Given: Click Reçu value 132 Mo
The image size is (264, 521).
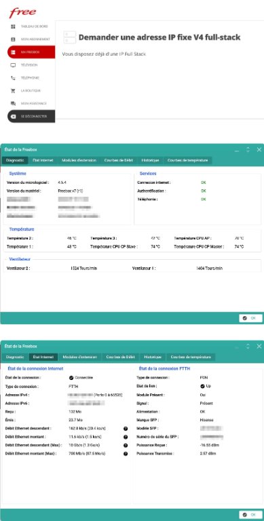Looking at the screenshot, I should click(75, 412).
